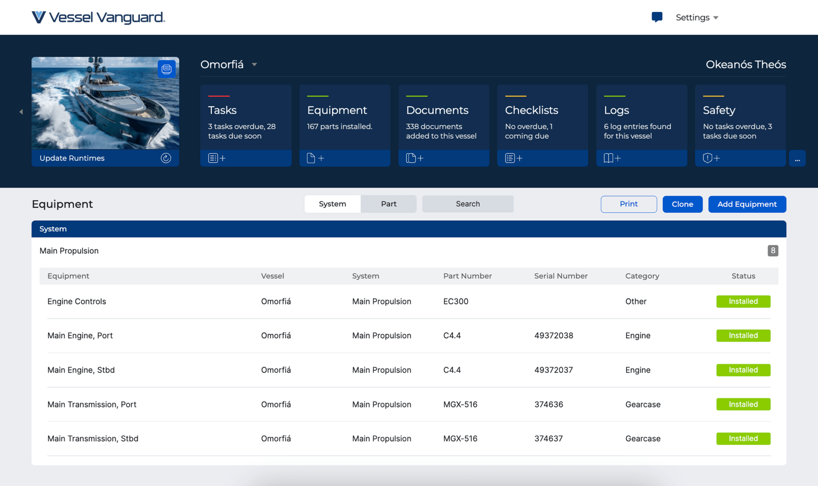Click the Clone button
This screenshot has height=486, width=818.
pyautogui.click(x=682, y=204)
